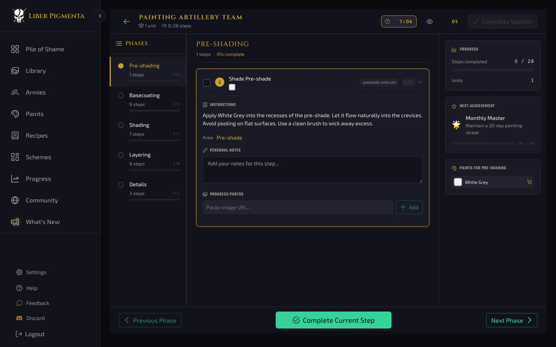Go back with the arrow beside the title
The height and width of the screenshot is (347, 556).
(126, 22)
